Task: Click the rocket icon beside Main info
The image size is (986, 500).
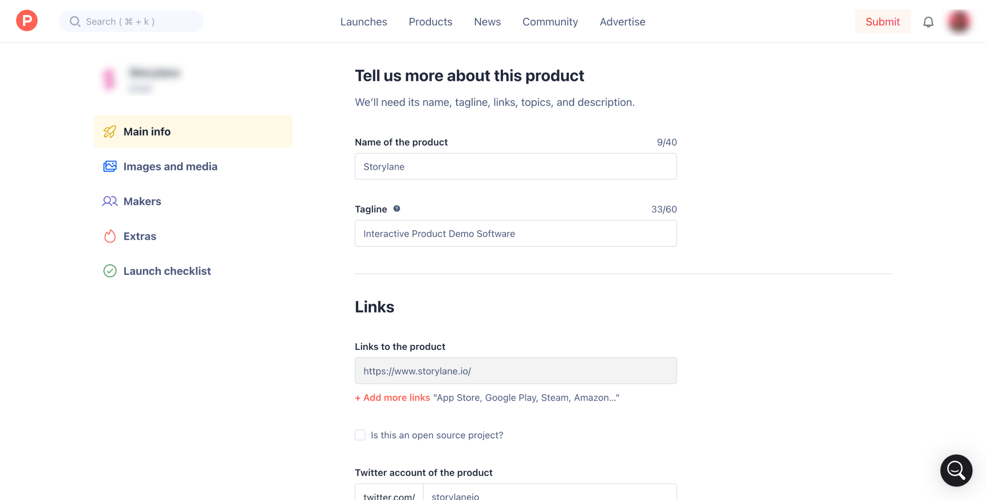Action: click(x=110, y=132)
